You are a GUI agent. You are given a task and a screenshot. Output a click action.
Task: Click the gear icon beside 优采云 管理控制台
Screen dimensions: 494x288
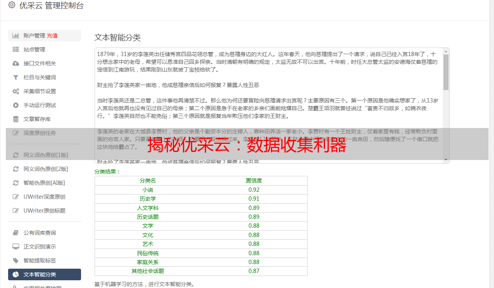click(x=12, y=5)
